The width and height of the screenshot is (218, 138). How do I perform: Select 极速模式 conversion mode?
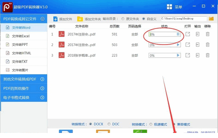[151, 124]
